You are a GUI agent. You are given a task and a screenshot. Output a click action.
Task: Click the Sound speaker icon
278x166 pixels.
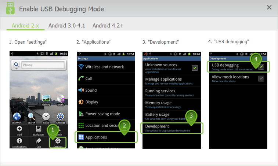click(81, 90)
